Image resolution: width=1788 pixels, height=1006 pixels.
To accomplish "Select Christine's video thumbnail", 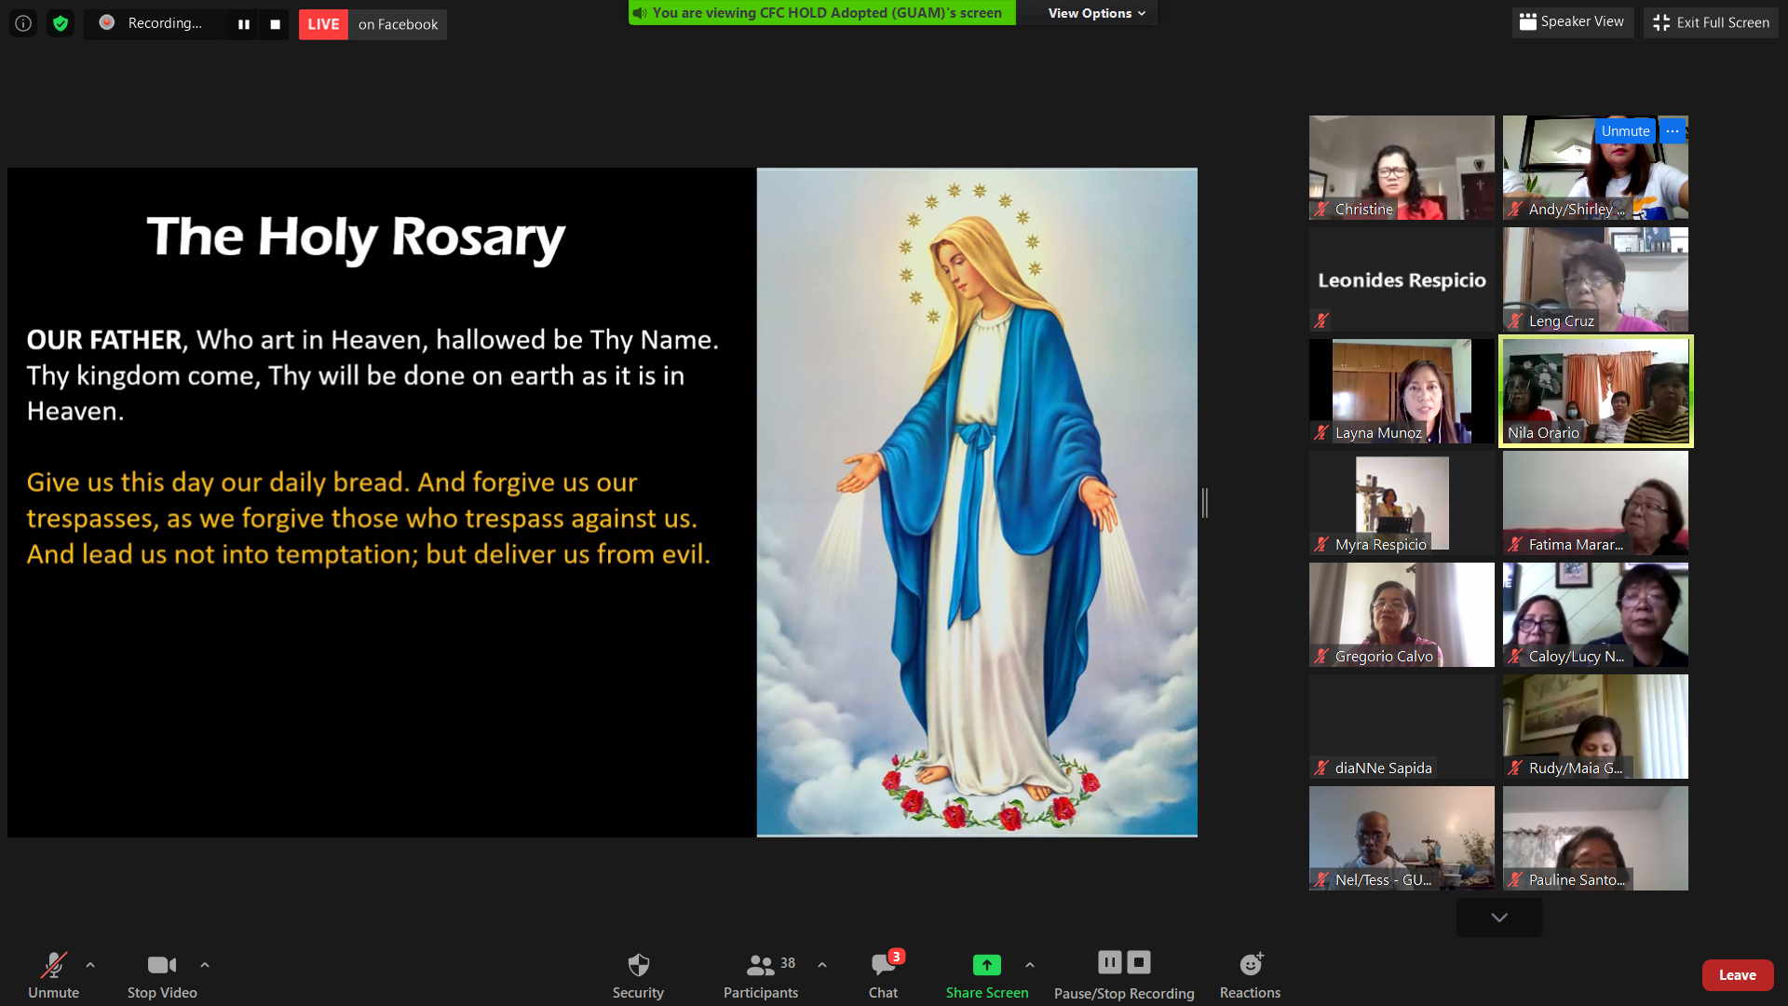I will tap(1402, 168).
